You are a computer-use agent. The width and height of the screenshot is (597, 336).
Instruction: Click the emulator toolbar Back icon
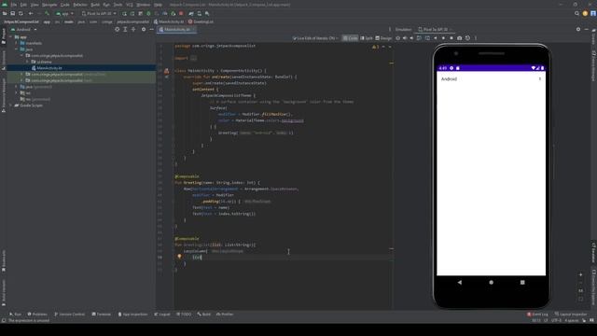click(x=436, y=38)
